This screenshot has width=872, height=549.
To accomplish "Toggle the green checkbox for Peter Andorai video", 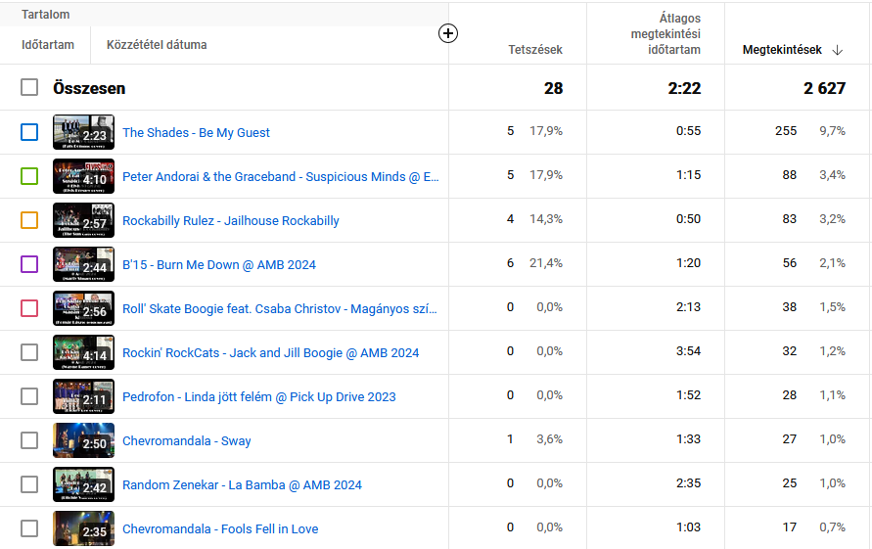I will coord(29,176).
